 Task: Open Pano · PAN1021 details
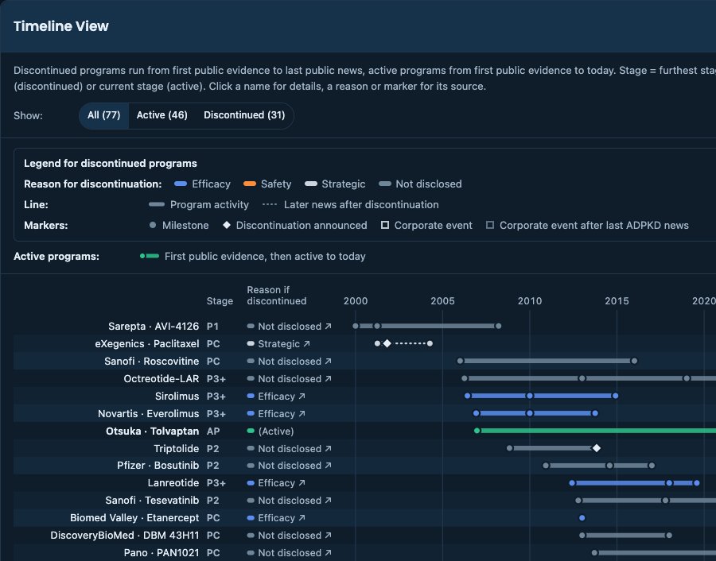161,553
